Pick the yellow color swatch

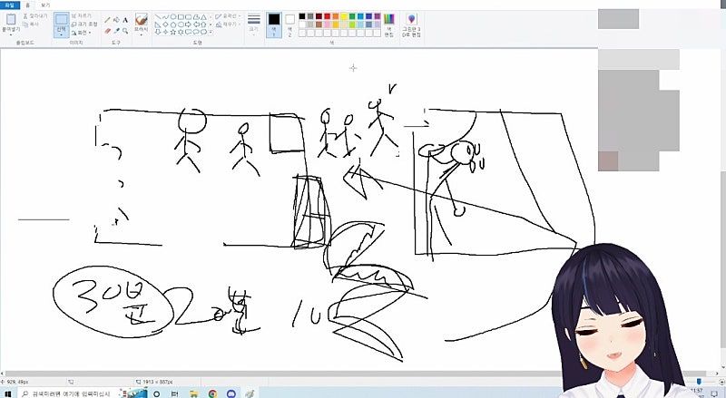coord(344,16)
